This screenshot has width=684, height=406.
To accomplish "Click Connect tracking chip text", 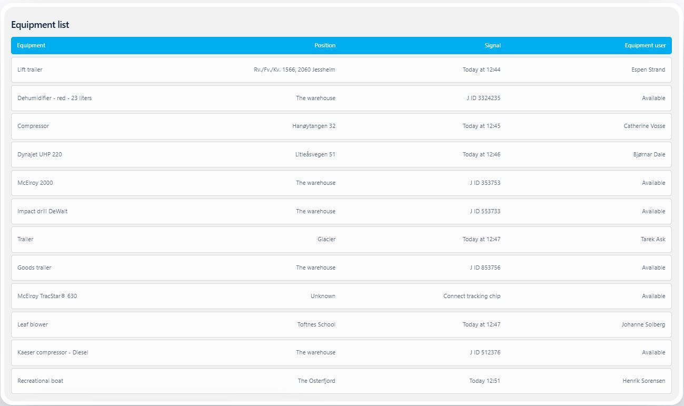I will pos(472,296).
